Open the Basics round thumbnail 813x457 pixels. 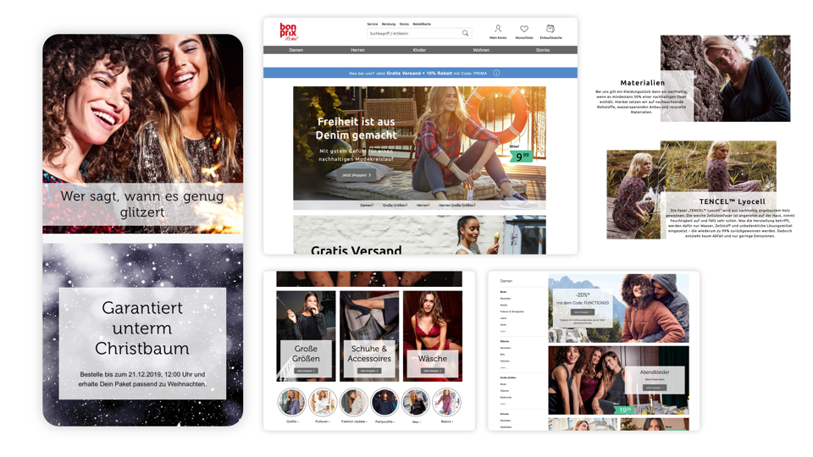446,402
